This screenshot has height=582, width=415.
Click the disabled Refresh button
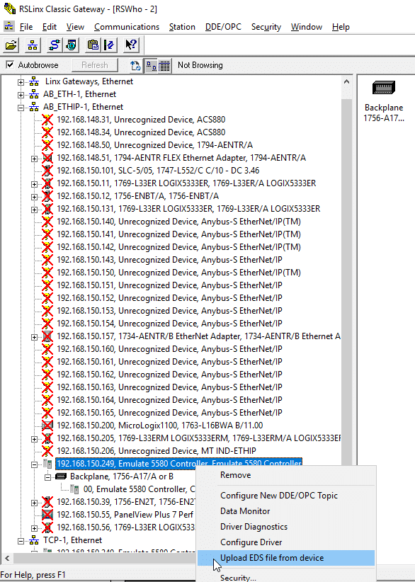(x=95, y=65)
